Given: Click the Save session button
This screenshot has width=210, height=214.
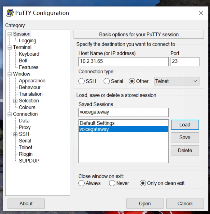Looking at the screenshot, I should (185, 138).
